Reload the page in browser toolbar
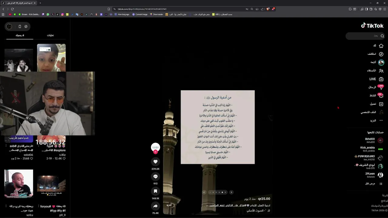Viewport: 388px width, 218px height. pos(12,9)
